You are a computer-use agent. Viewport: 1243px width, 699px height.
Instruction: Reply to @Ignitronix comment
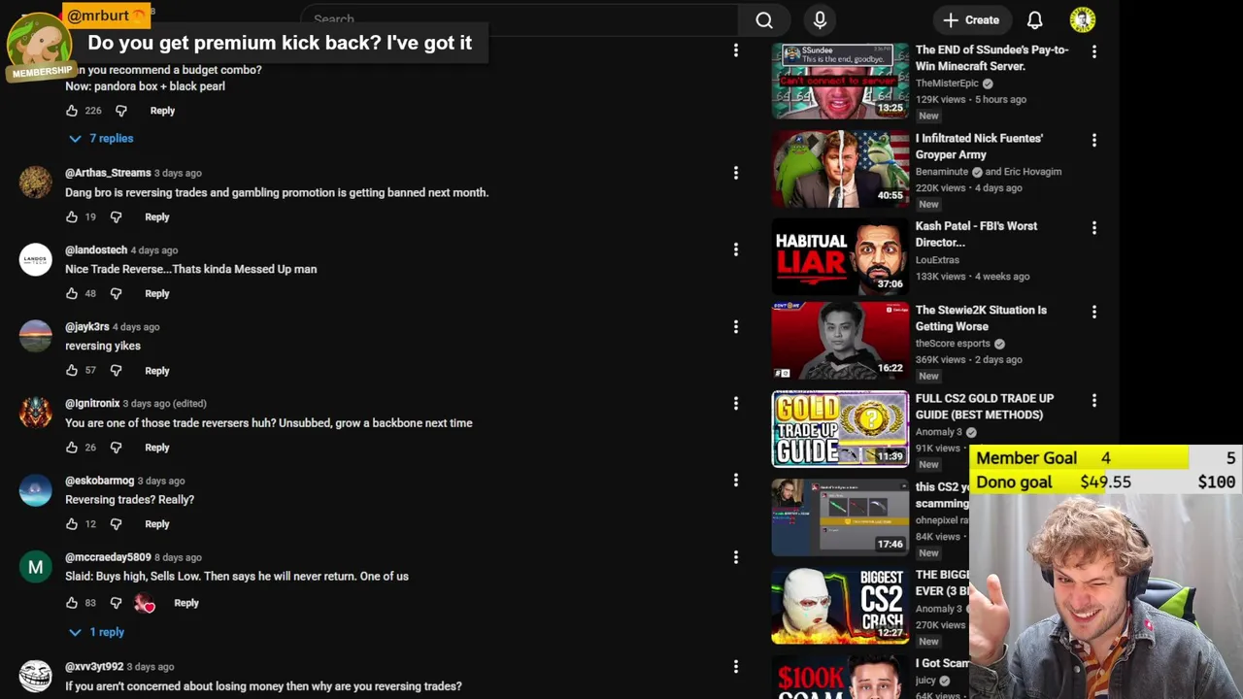tap(157, 448)
